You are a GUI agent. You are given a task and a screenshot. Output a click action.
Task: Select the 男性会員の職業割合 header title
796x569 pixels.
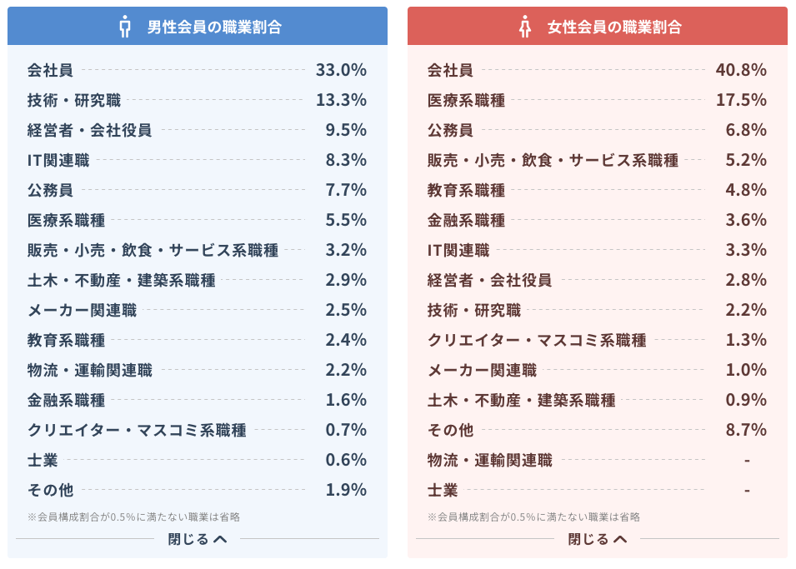tap(214, 27)
